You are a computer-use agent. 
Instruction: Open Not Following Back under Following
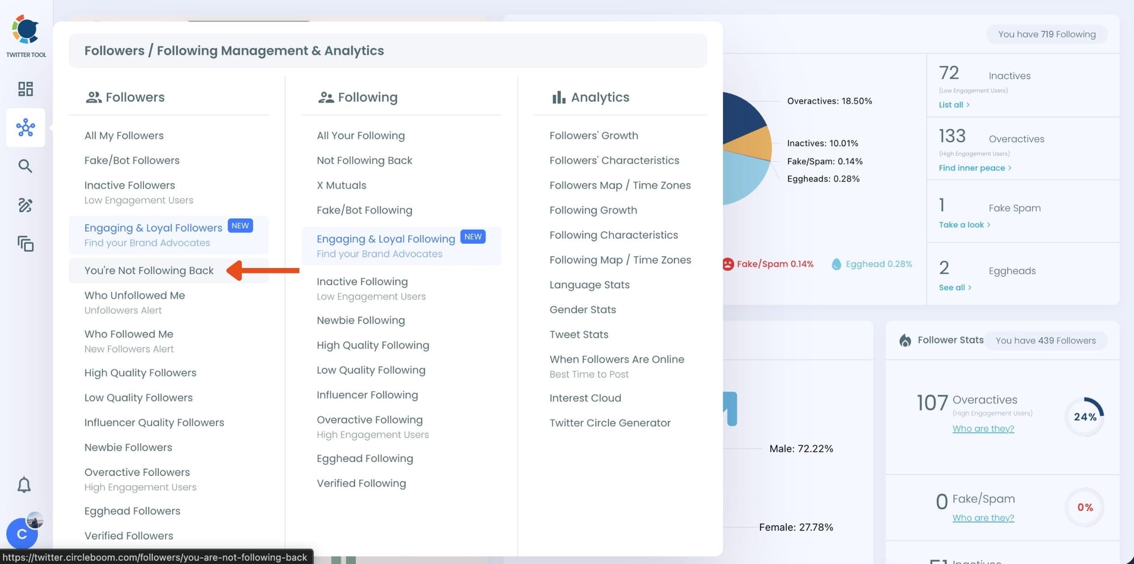coord(364,160)
